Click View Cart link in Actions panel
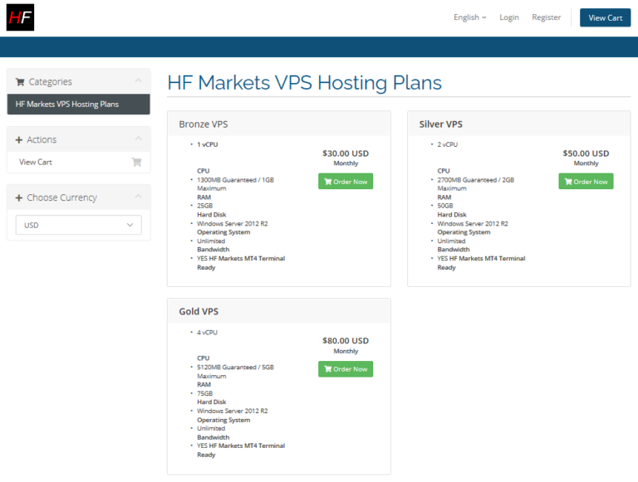This screenshot has width=638, height=482. [x=36, y=163]
